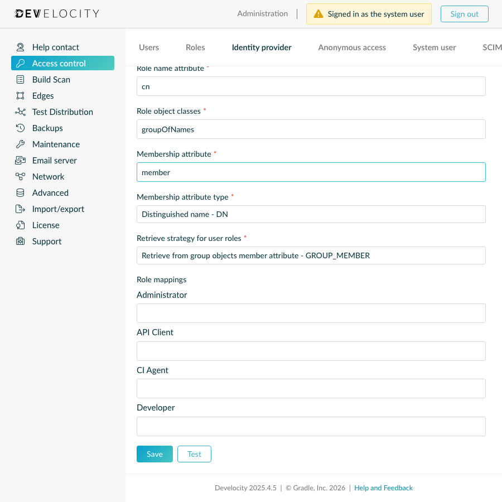Open the Retrieve strategy for user roles dropdown

[x=311, y=255]
